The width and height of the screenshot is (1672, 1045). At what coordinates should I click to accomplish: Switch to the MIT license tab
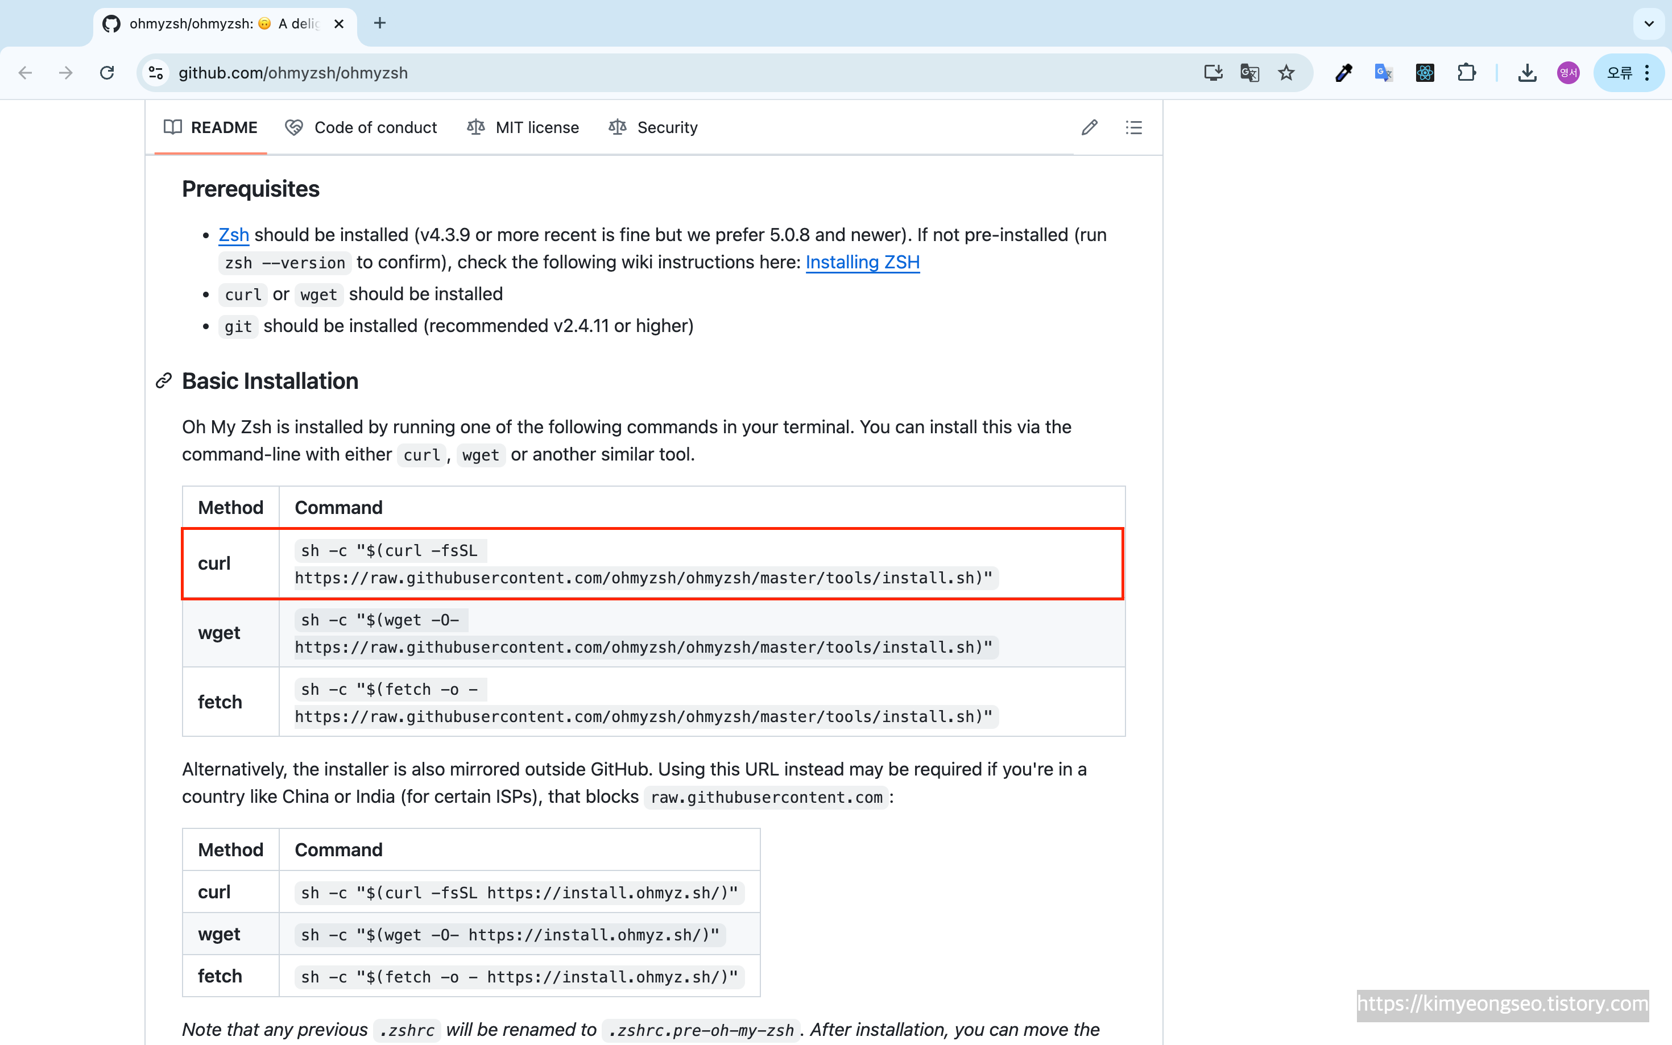[x=523, y=127]
